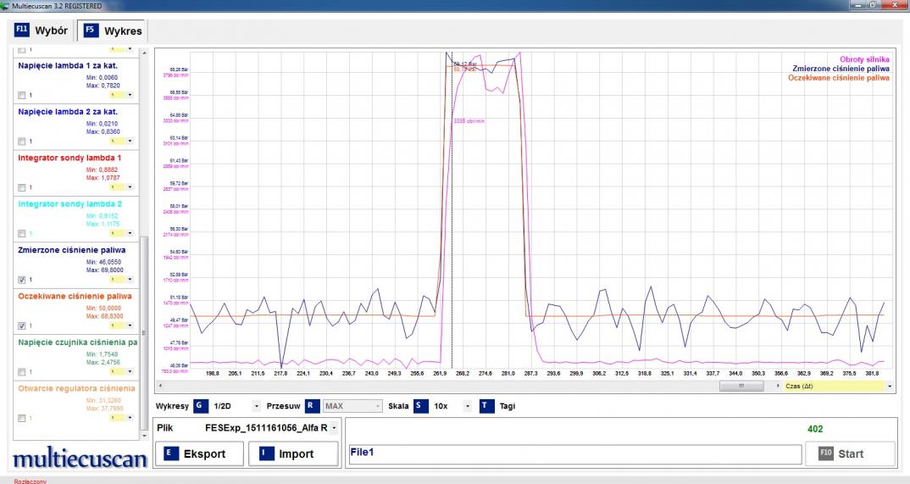Click the chart horizontal scrollbar thumb
The image size is (910, 484).
741,386
